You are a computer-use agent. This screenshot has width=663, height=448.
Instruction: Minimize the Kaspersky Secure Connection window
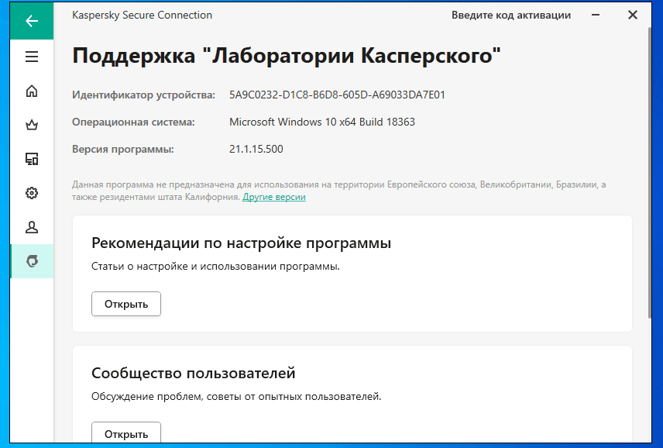click(596, 16)
